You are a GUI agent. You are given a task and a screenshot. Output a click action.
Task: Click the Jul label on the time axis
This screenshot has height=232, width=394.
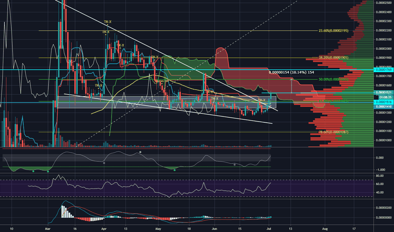tap(269, 229)
